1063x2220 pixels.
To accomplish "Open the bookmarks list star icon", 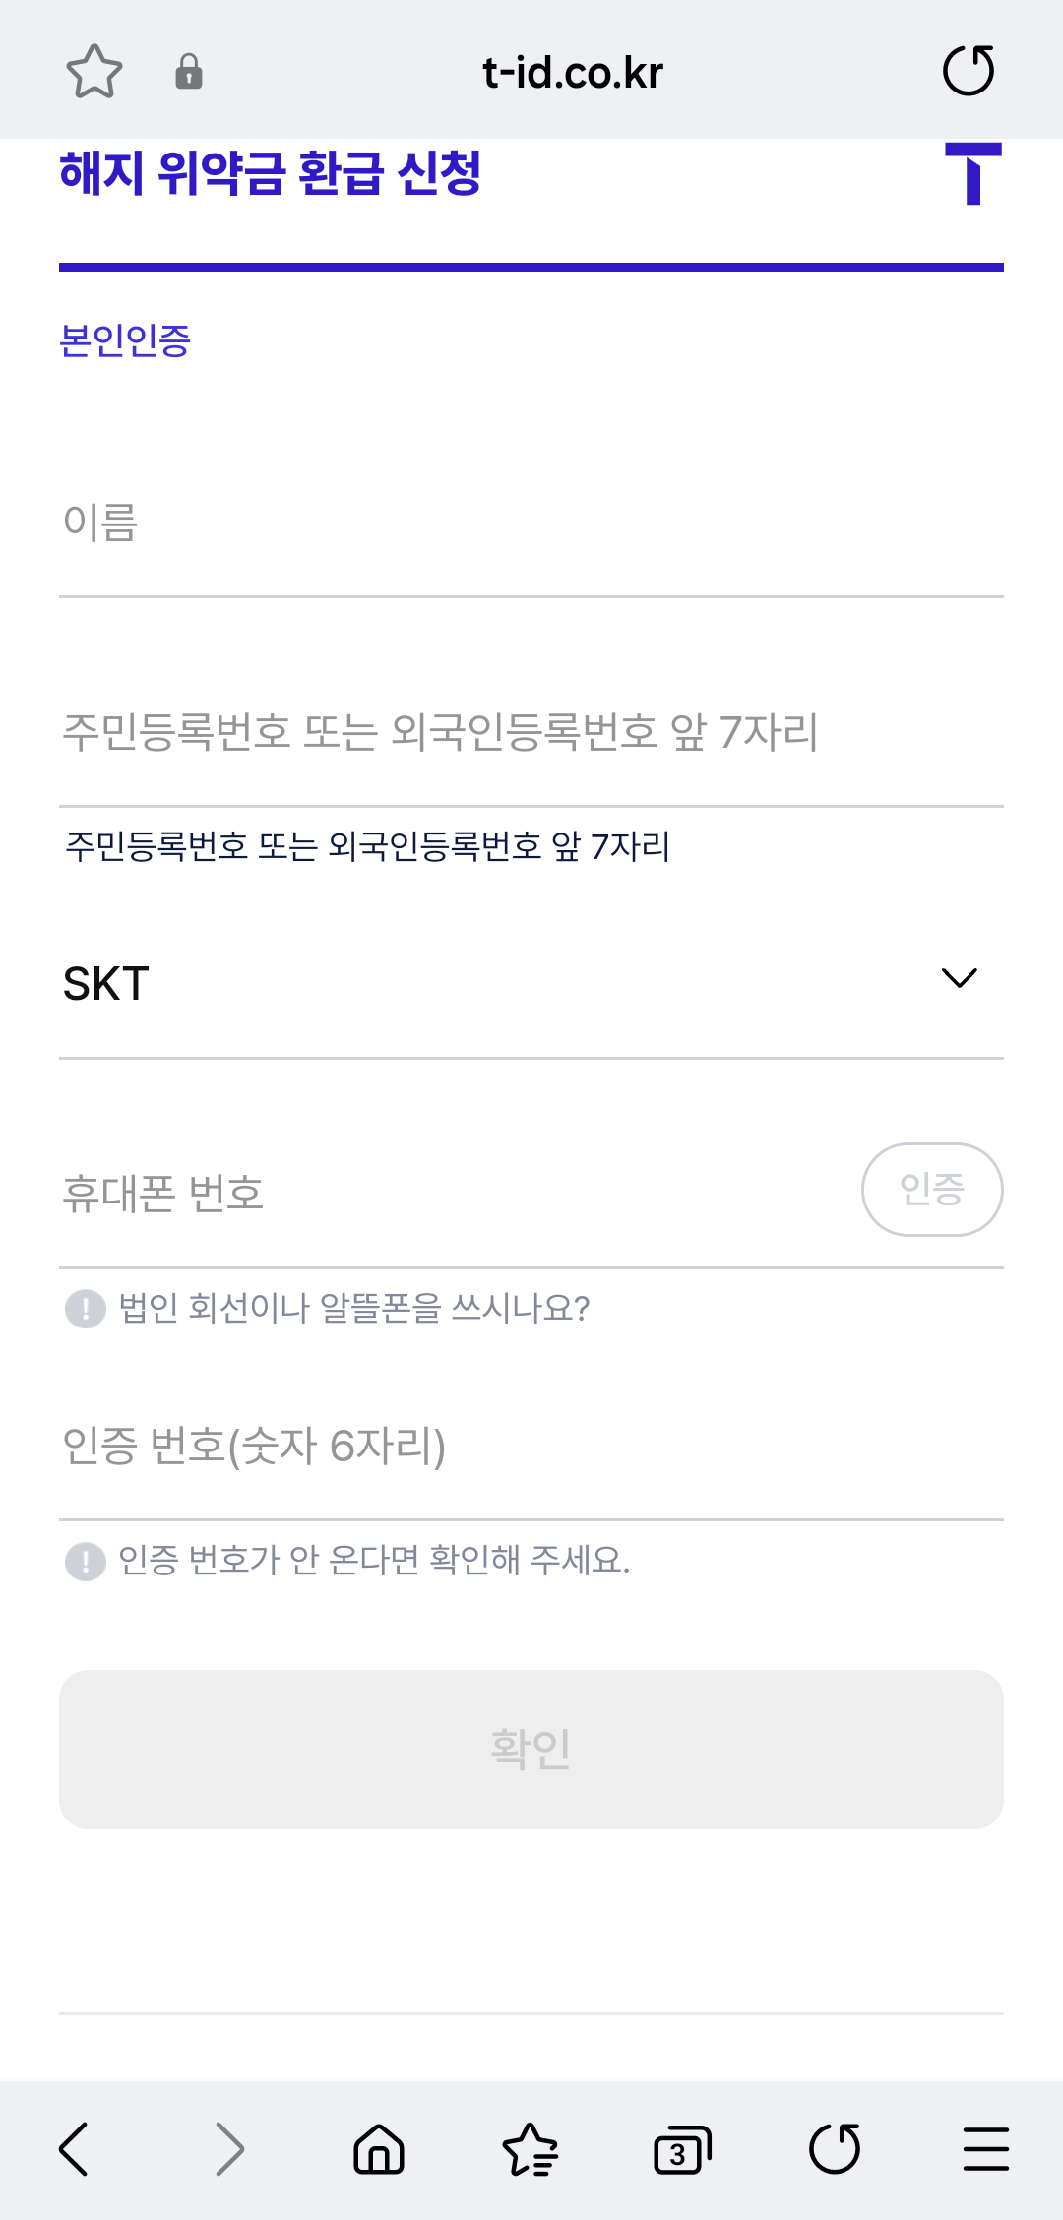I will pyautogui.click(x=531, y=2148).
